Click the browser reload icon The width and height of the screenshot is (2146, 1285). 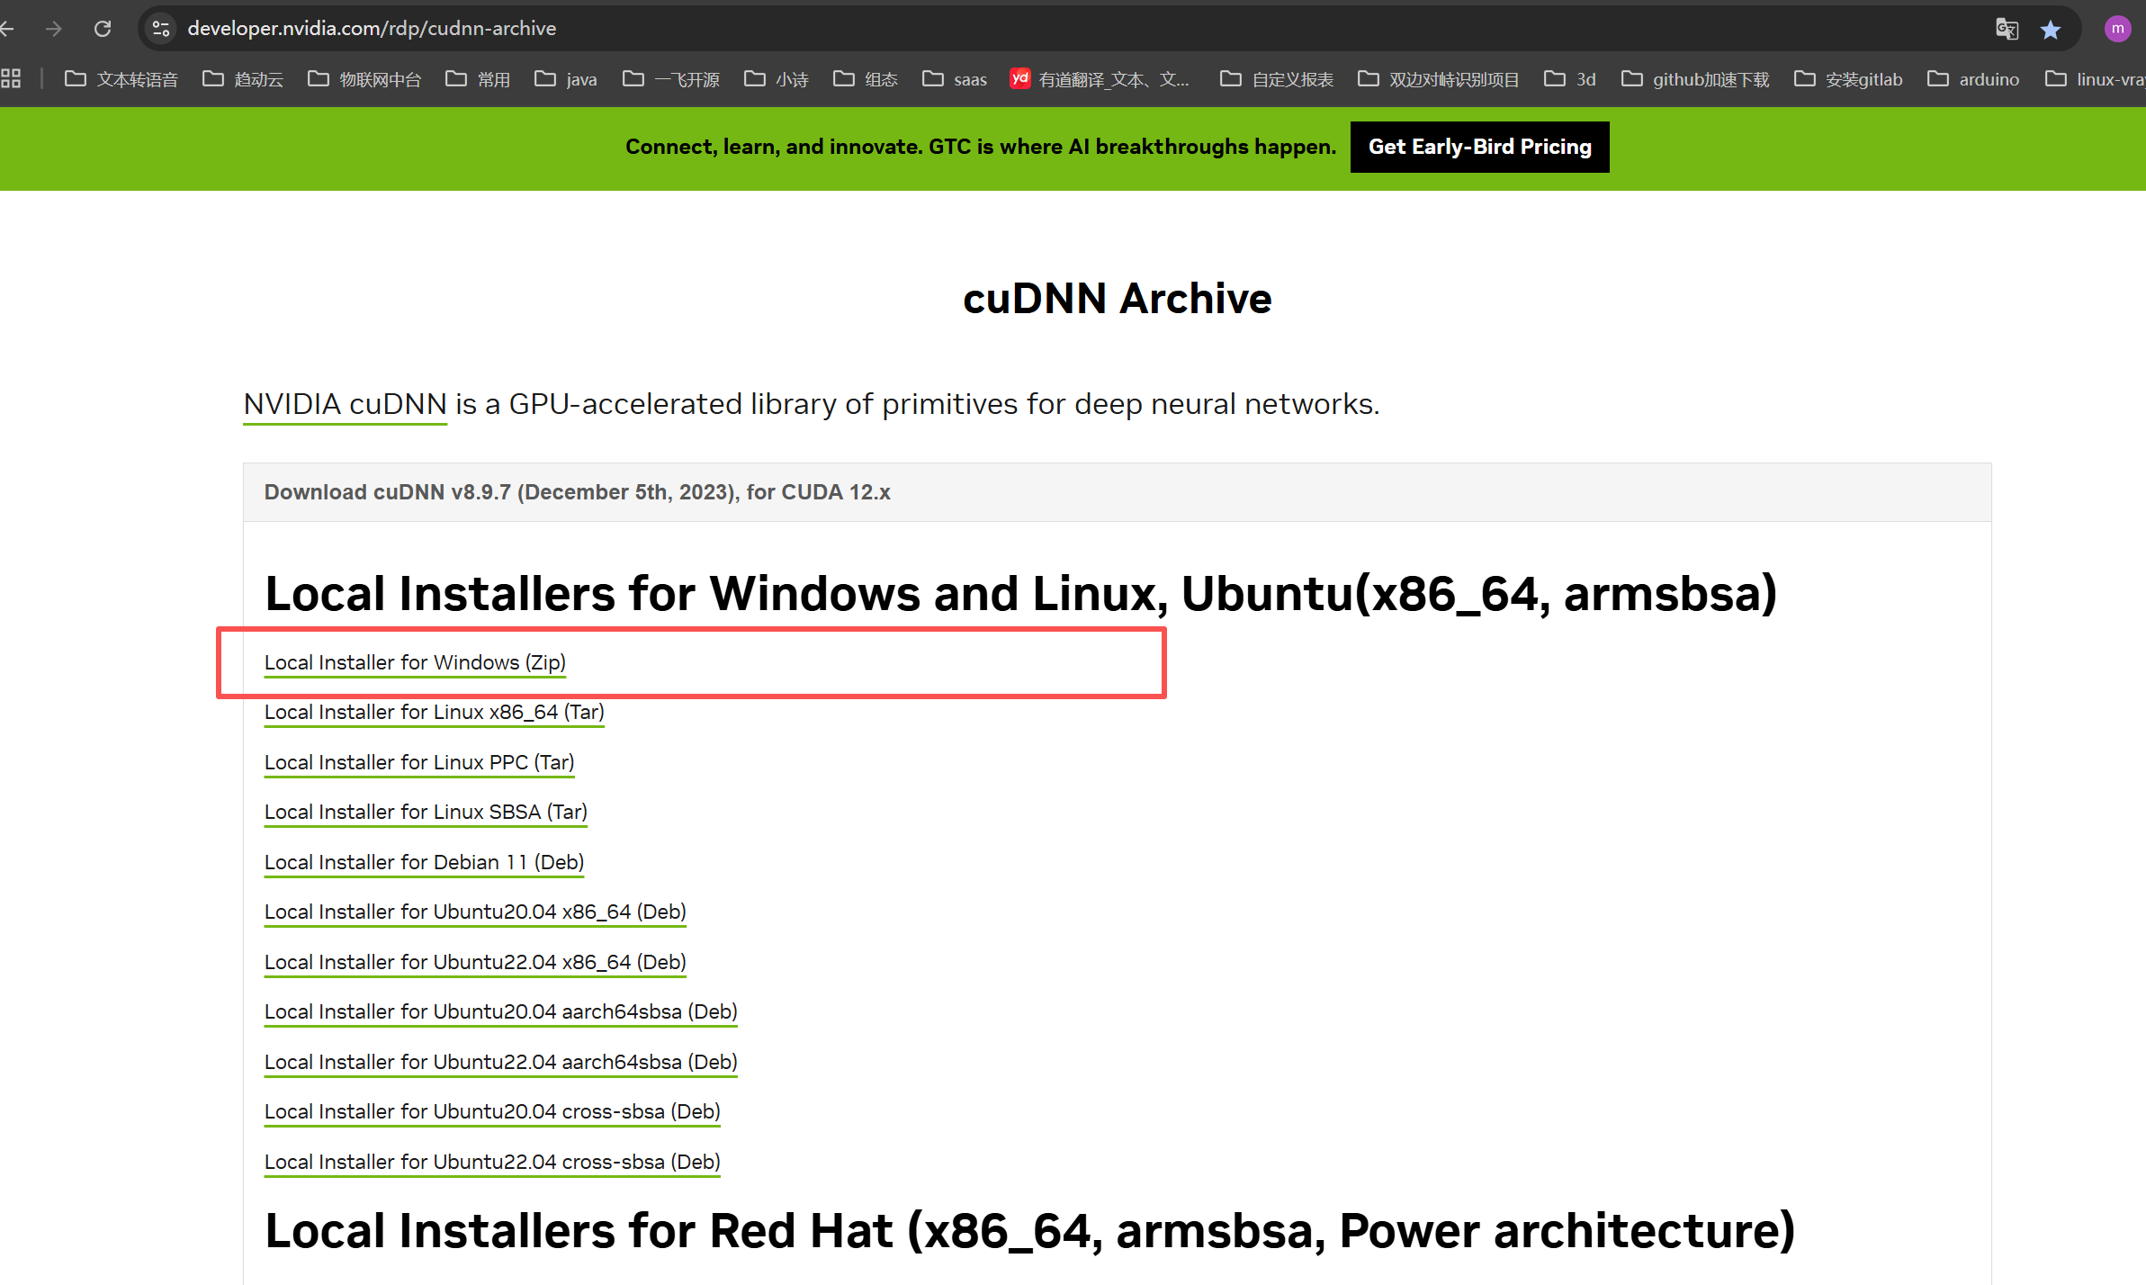click(x=103, y=29)
